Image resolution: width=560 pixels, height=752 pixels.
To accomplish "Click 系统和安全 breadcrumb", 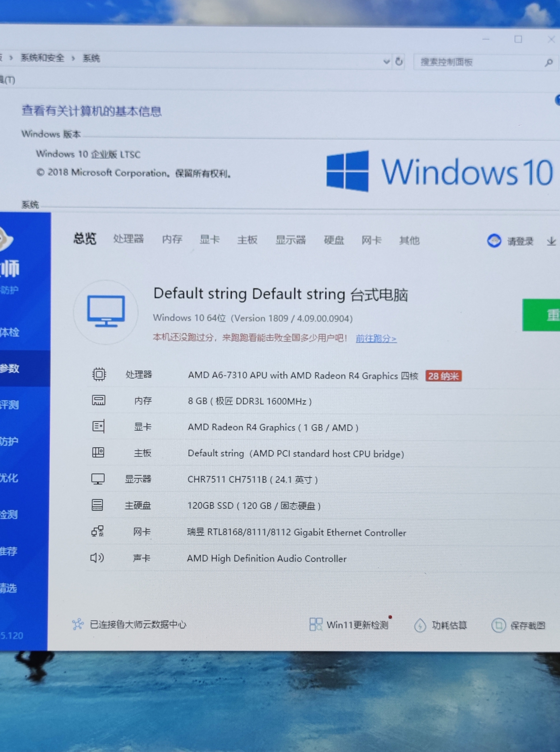I will pos(42,58).
